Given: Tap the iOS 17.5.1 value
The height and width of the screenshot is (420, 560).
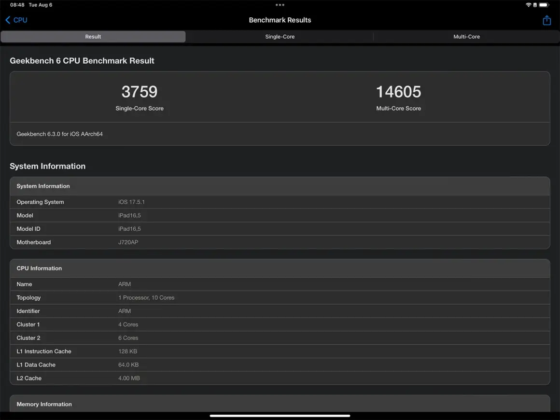Looking at the screenshot, I should pos(131,202).
